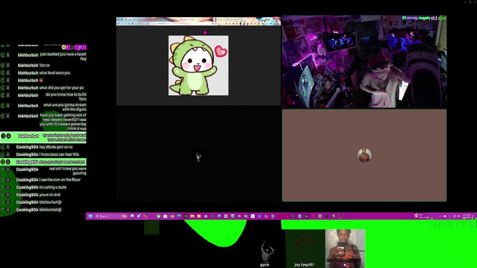Click the chat message 'what did you get for your pc'
Image resolution: width=477 pixels, height=268 pixels.
pyautogui.click(x=61, y=88)
